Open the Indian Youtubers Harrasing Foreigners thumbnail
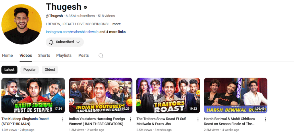 [101, 96]
